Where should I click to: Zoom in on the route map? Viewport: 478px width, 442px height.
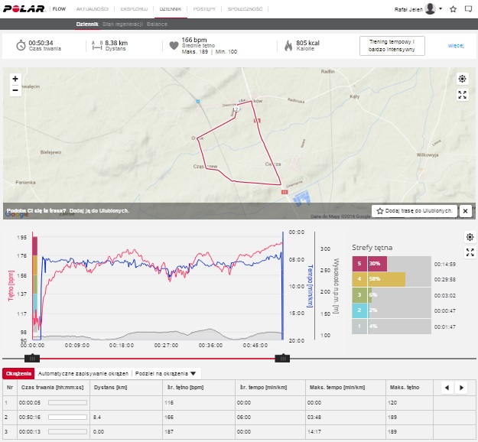point(15,79)
